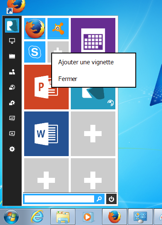Screen dimensions: 162x225
Task: Open the settings gear in sidebar
Action: pos(12,149)
